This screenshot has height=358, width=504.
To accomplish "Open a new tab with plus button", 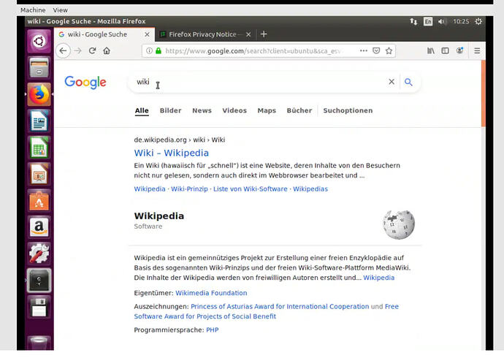I will [264, 34].
